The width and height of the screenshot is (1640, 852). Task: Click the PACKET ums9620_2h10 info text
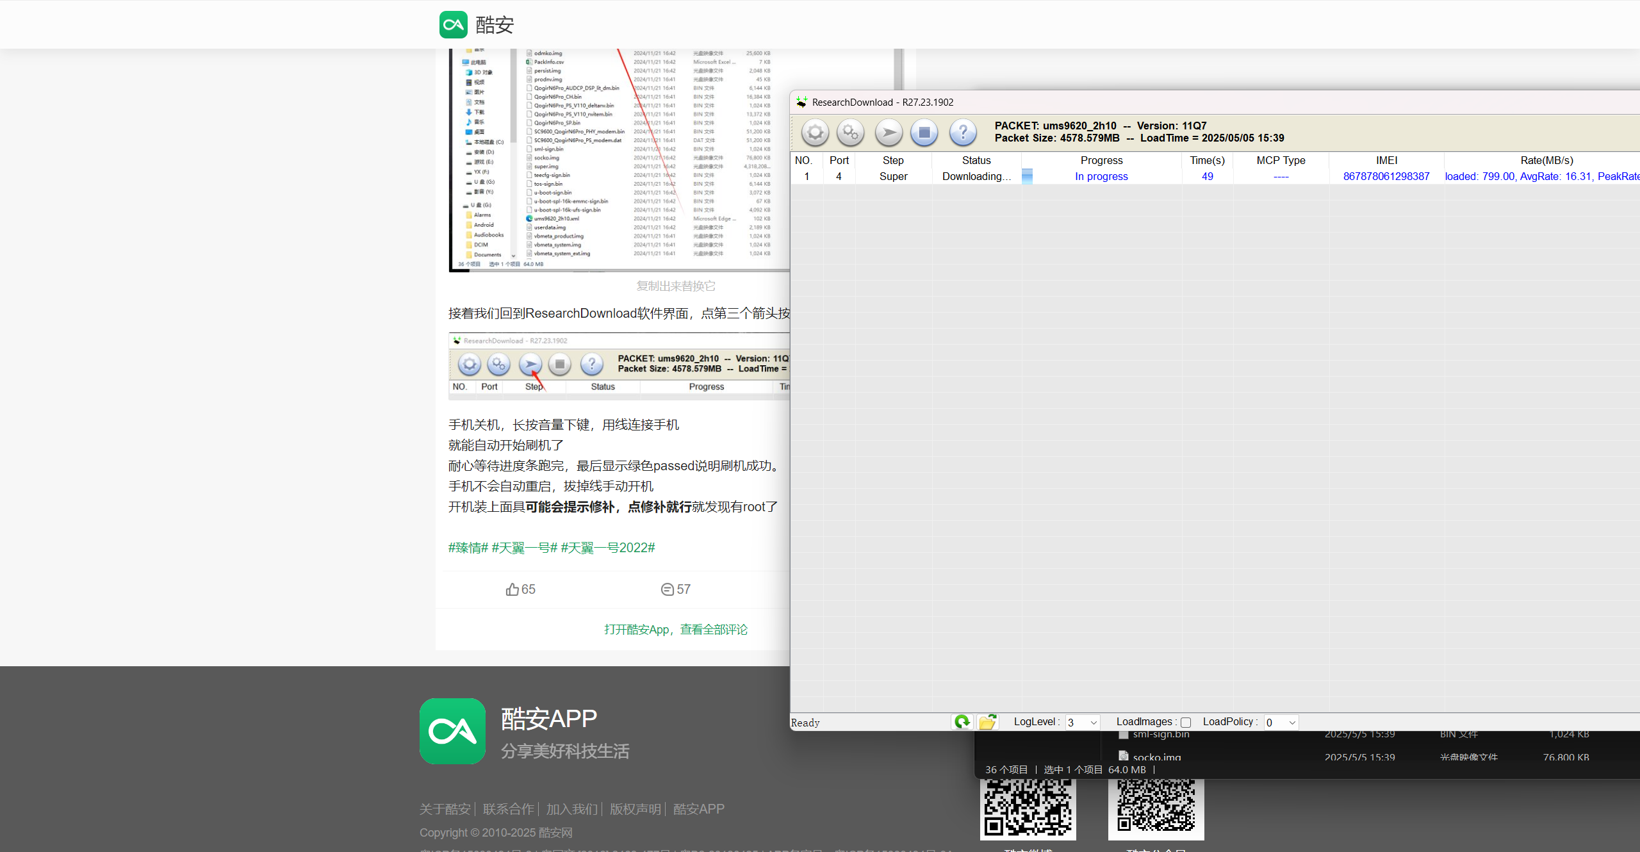pyautogui.click(x=1100, y=126)
